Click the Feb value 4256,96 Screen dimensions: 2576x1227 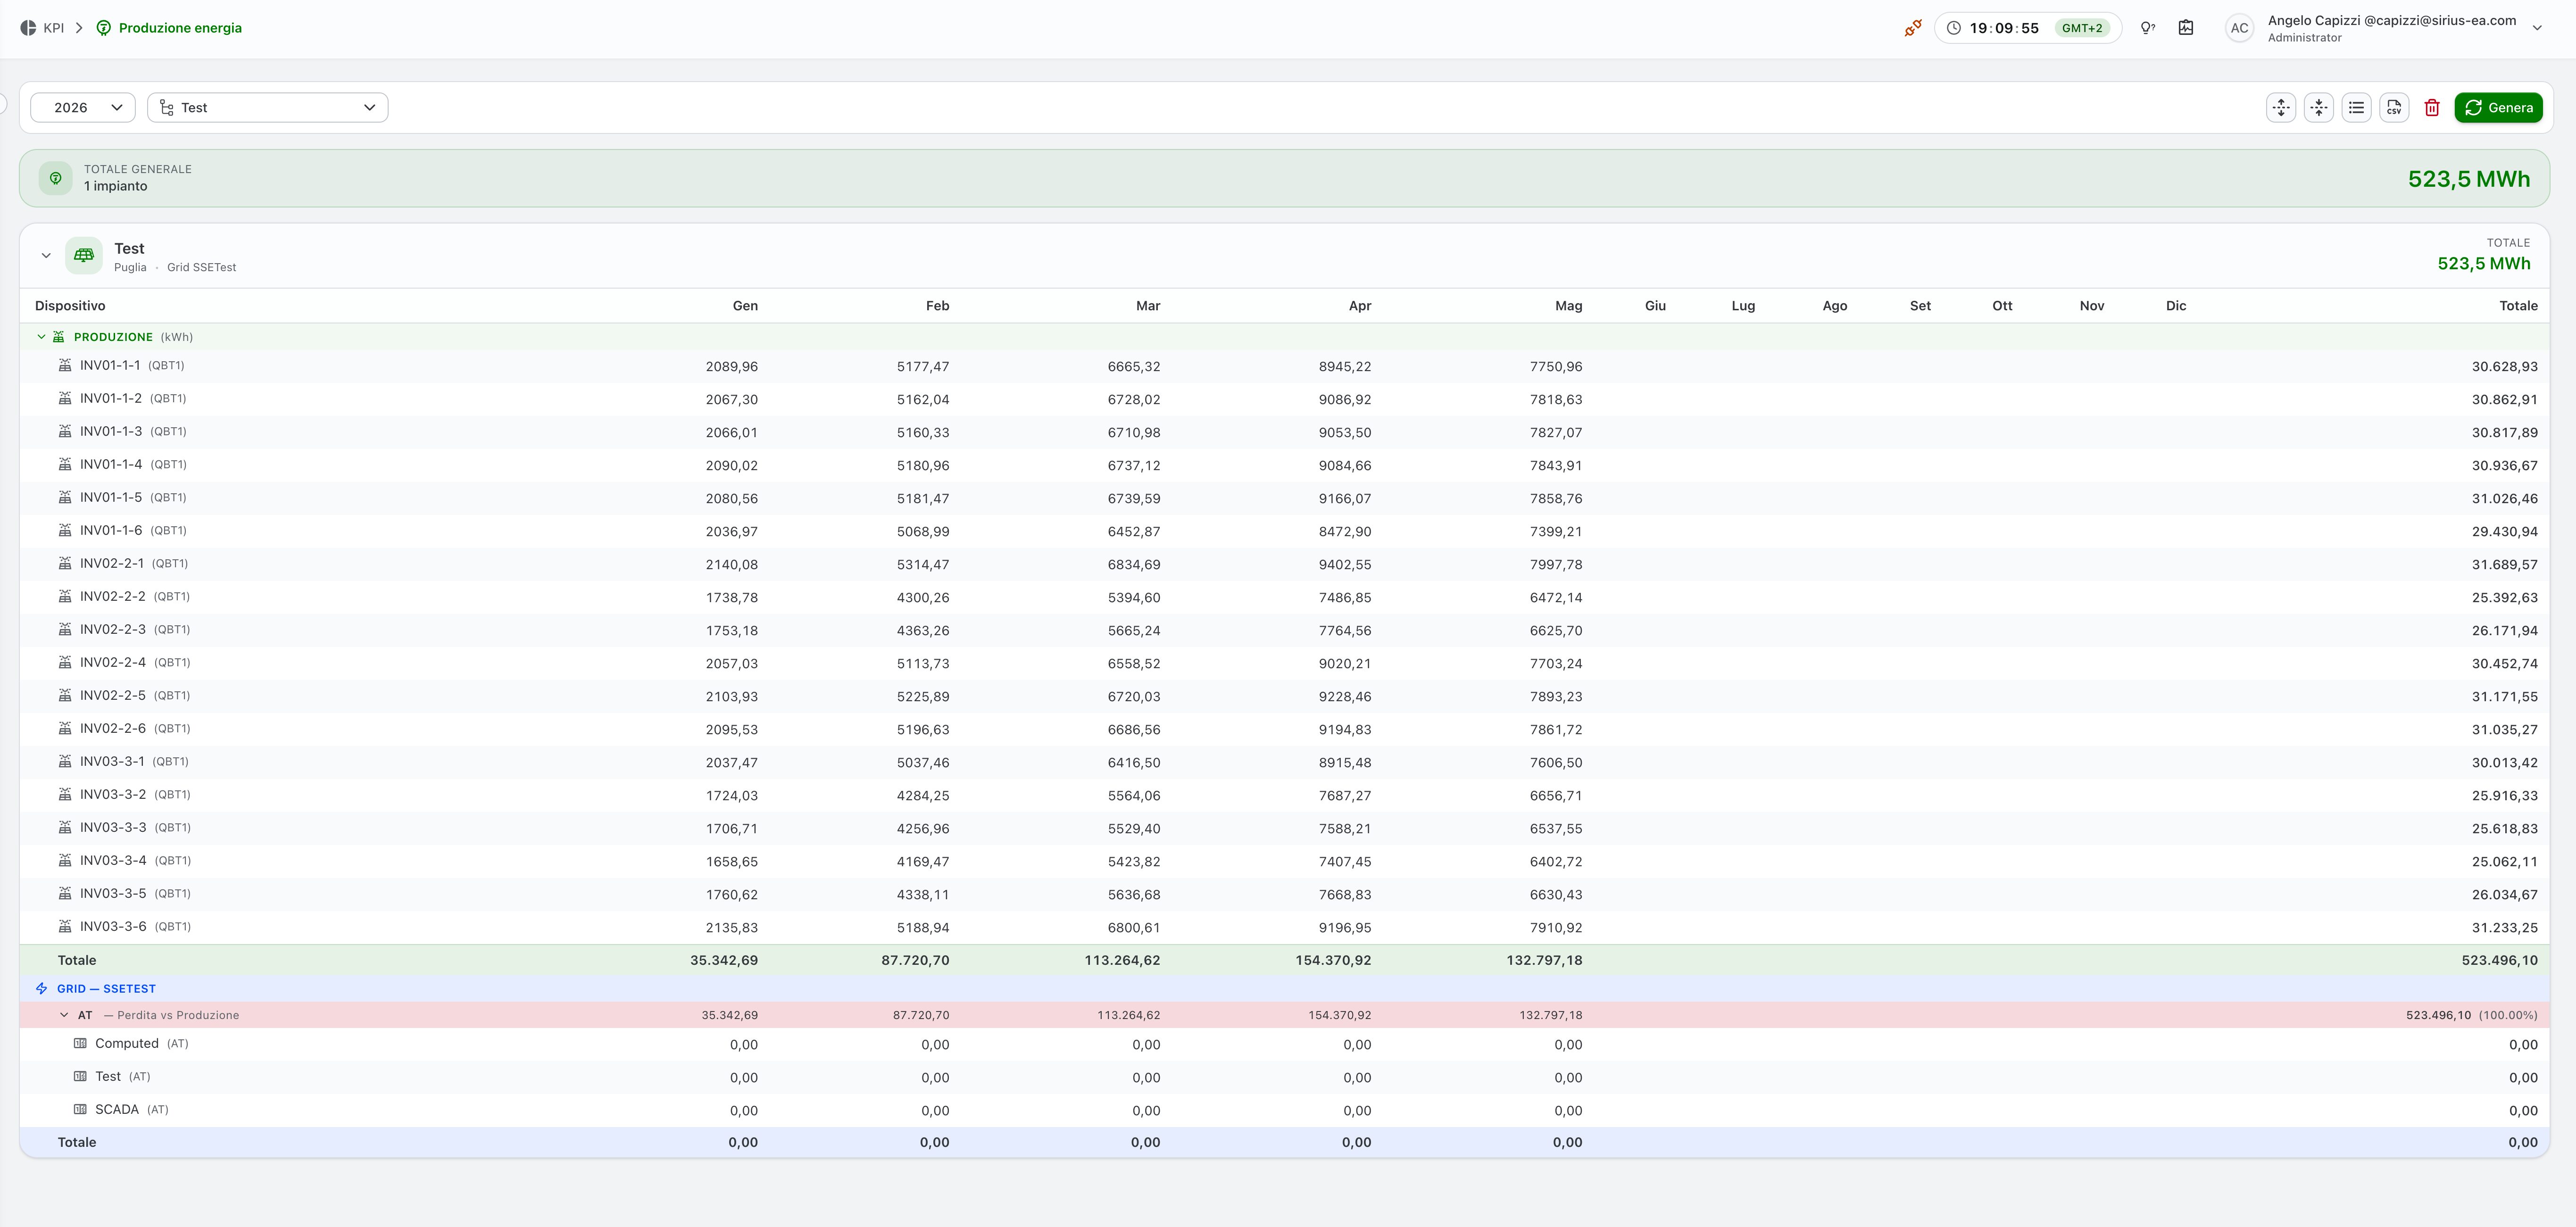click(923, 829)
